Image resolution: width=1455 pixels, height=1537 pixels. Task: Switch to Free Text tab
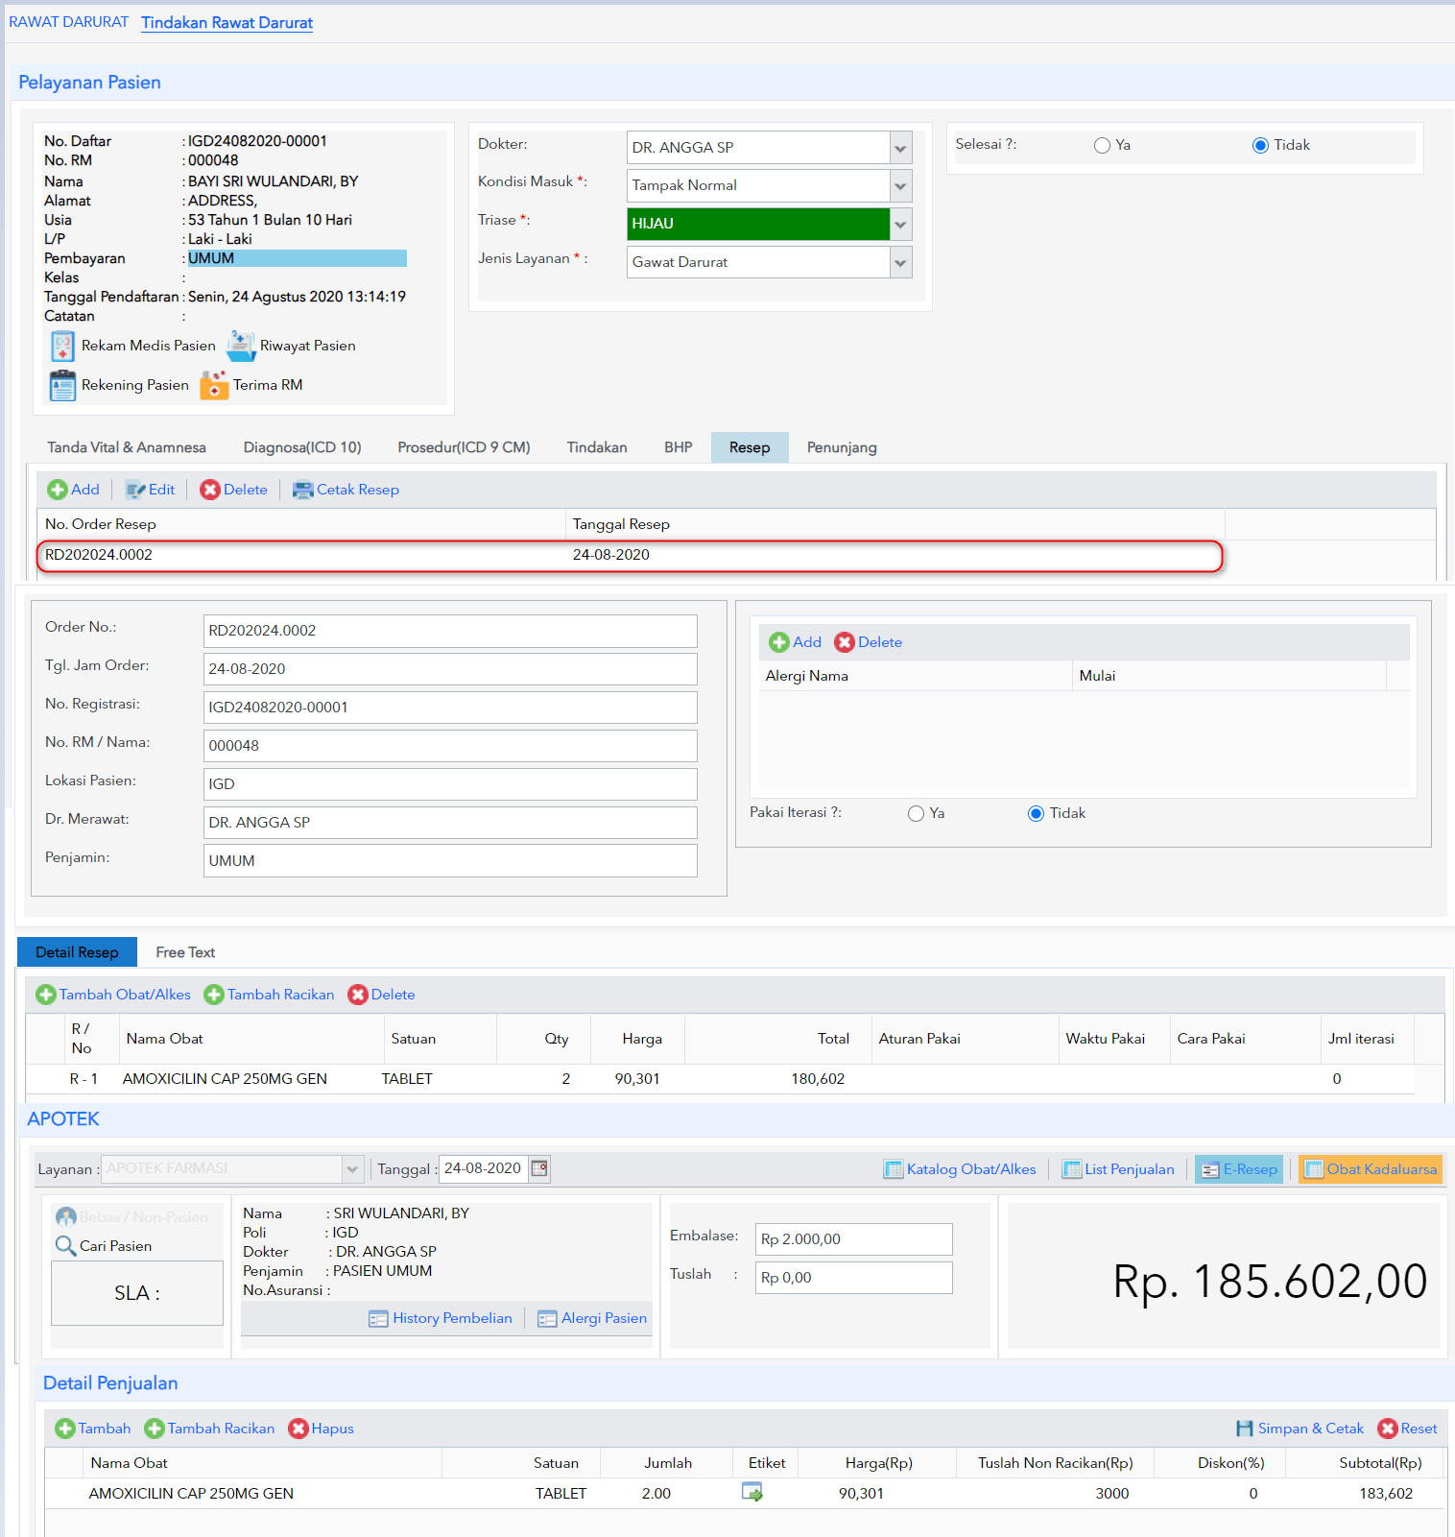coord(185,952)
